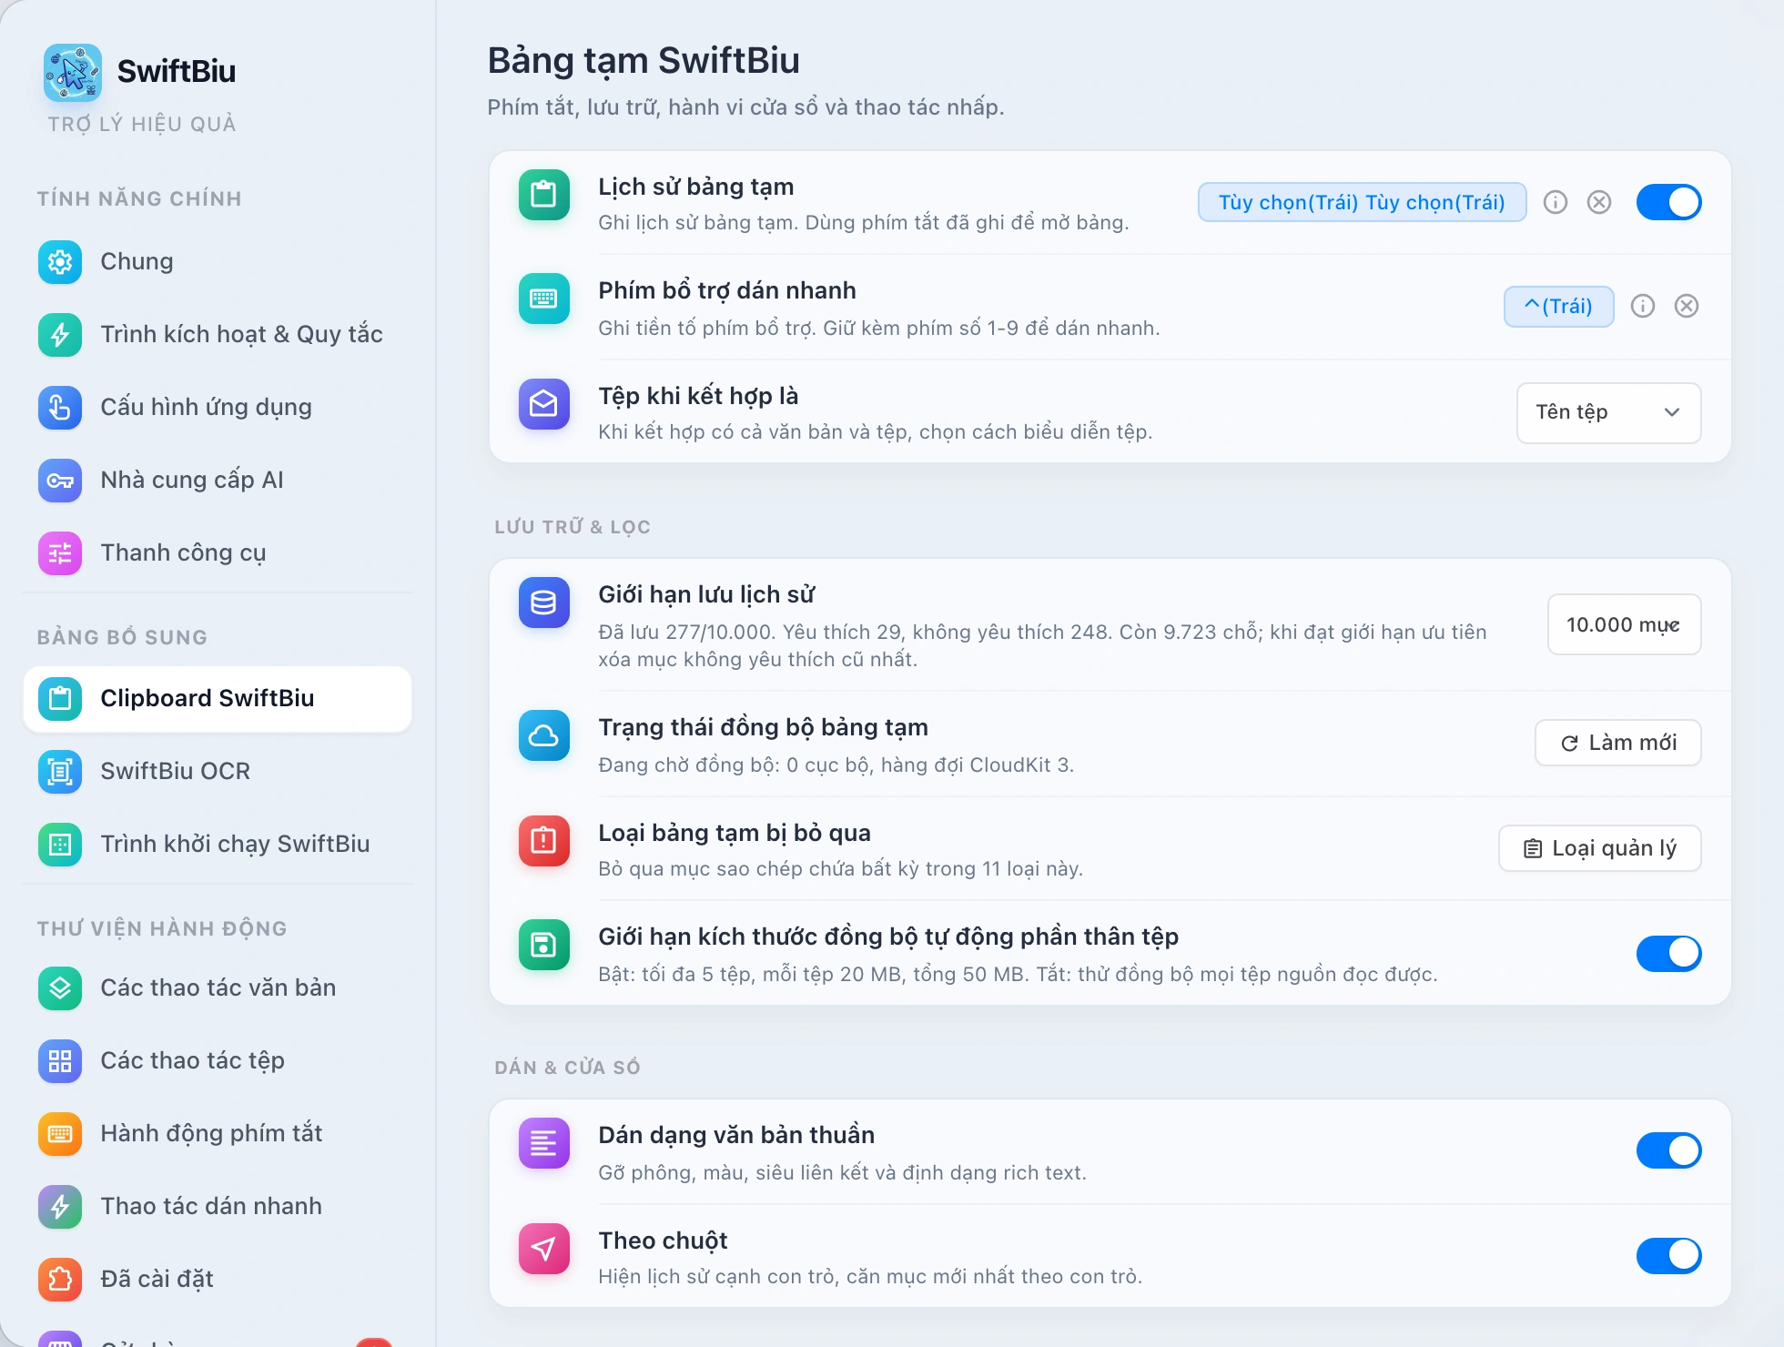
Task: Click the gear icon next to Chung
Action: click(x=60, y=262)
